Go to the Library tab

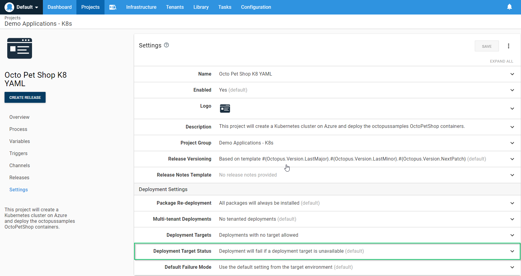coord(201,7)
